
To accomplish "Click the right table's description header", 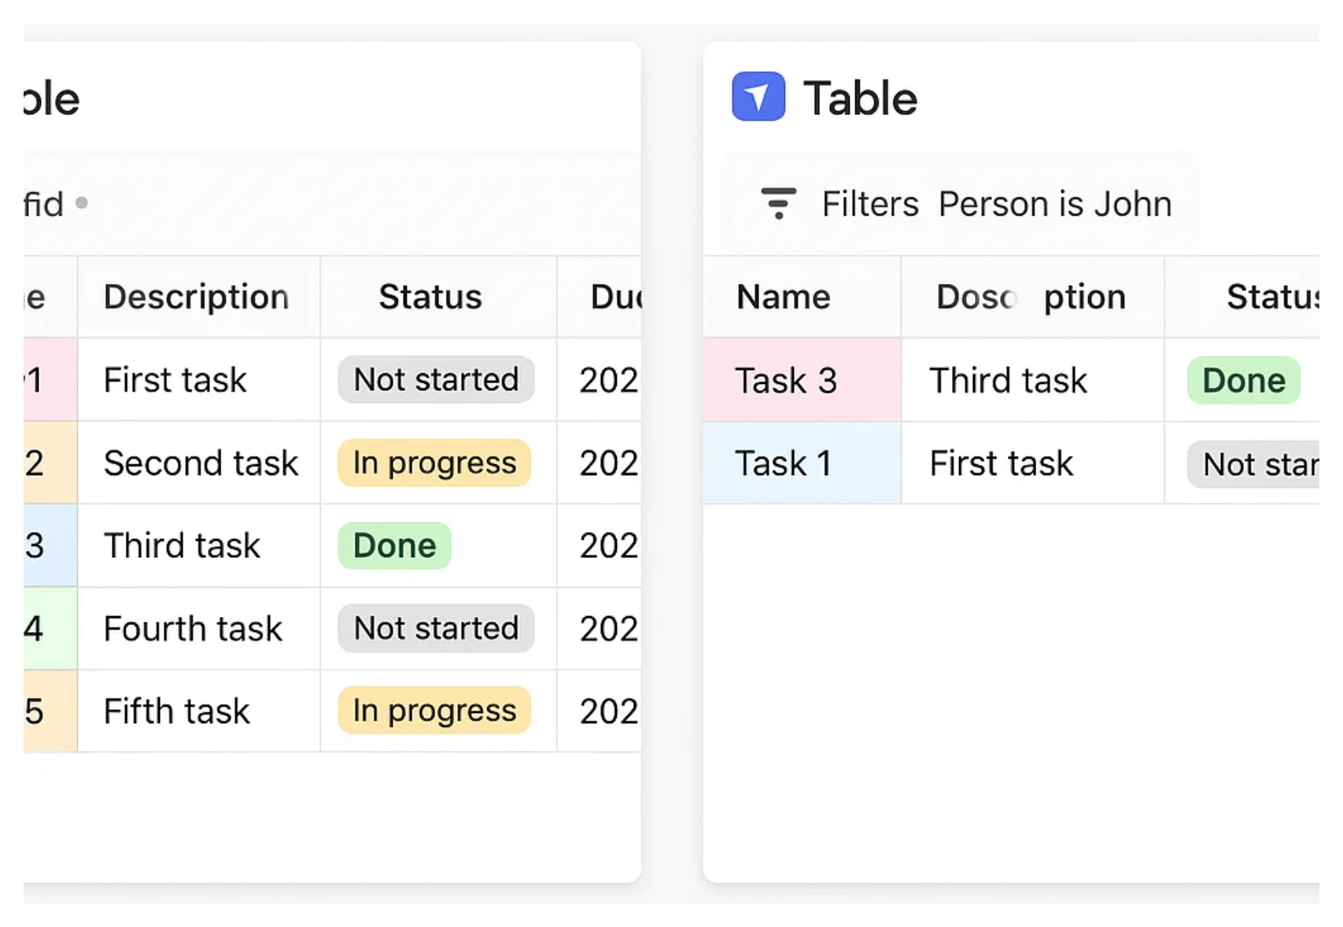I will 1031,297.
